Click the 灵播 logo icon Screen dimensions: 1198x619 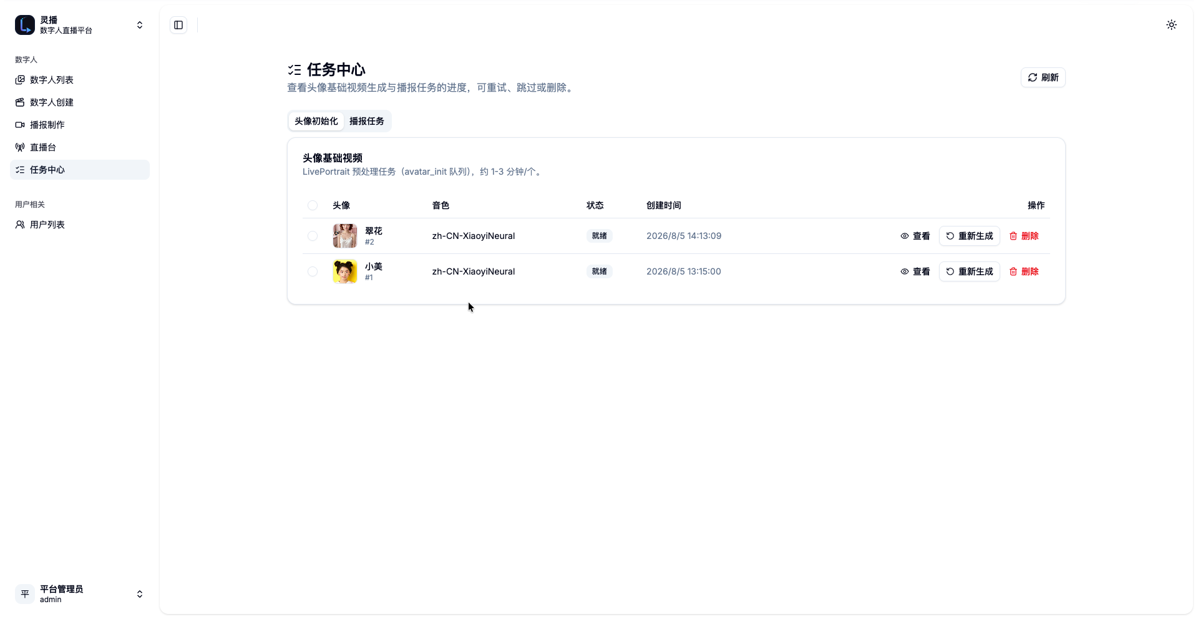pyautogui.click(x=25, y=25)
